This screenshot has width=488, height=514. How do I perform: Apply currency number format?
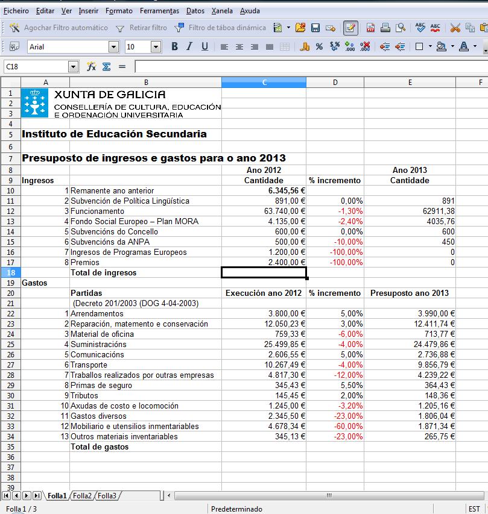tap(305, 47)
